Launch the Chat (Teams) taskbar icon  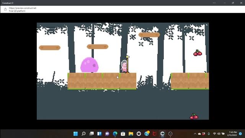(x=107, y=134)
